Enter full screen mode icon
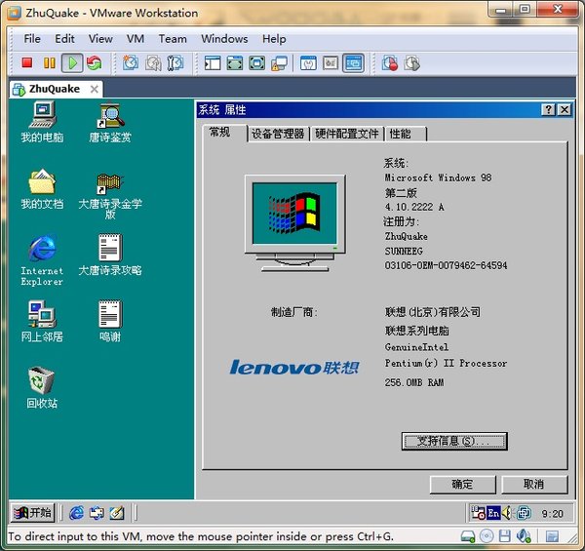Screen dimensions: 585x551 (x=256, y=63)
